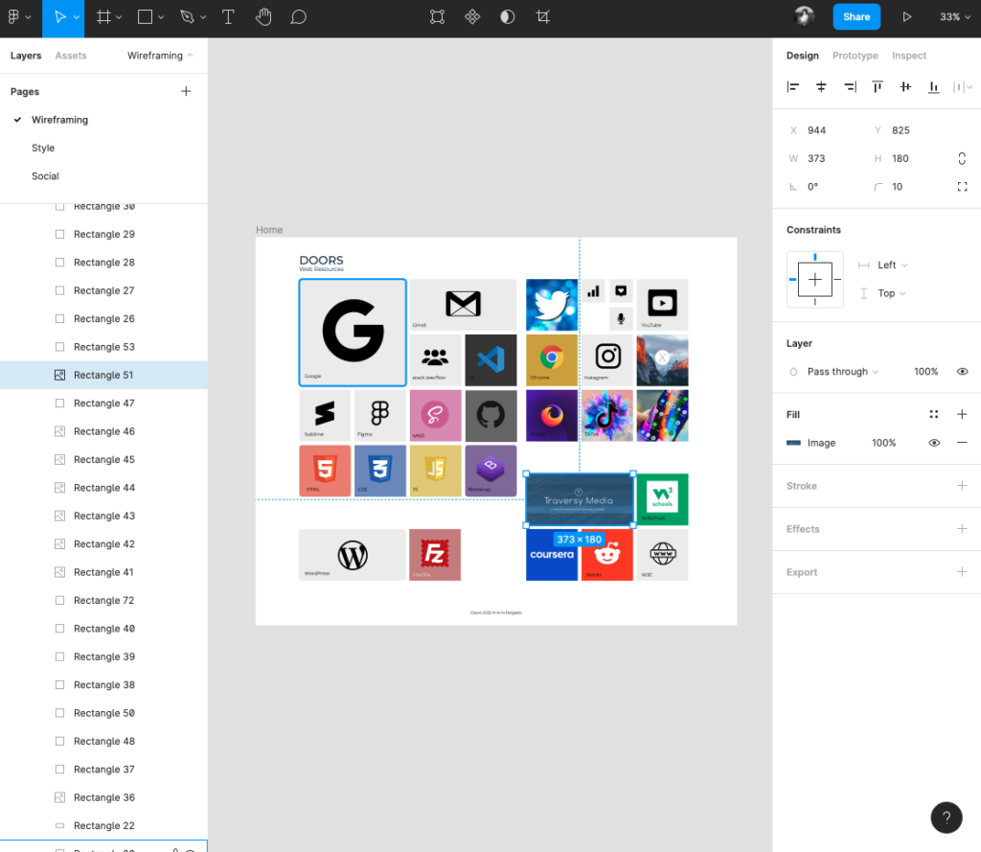The image size is (981, 852).
Task: Select the Rectangle 53 layer
Action: pyautogui.click(x=103, y=347)
